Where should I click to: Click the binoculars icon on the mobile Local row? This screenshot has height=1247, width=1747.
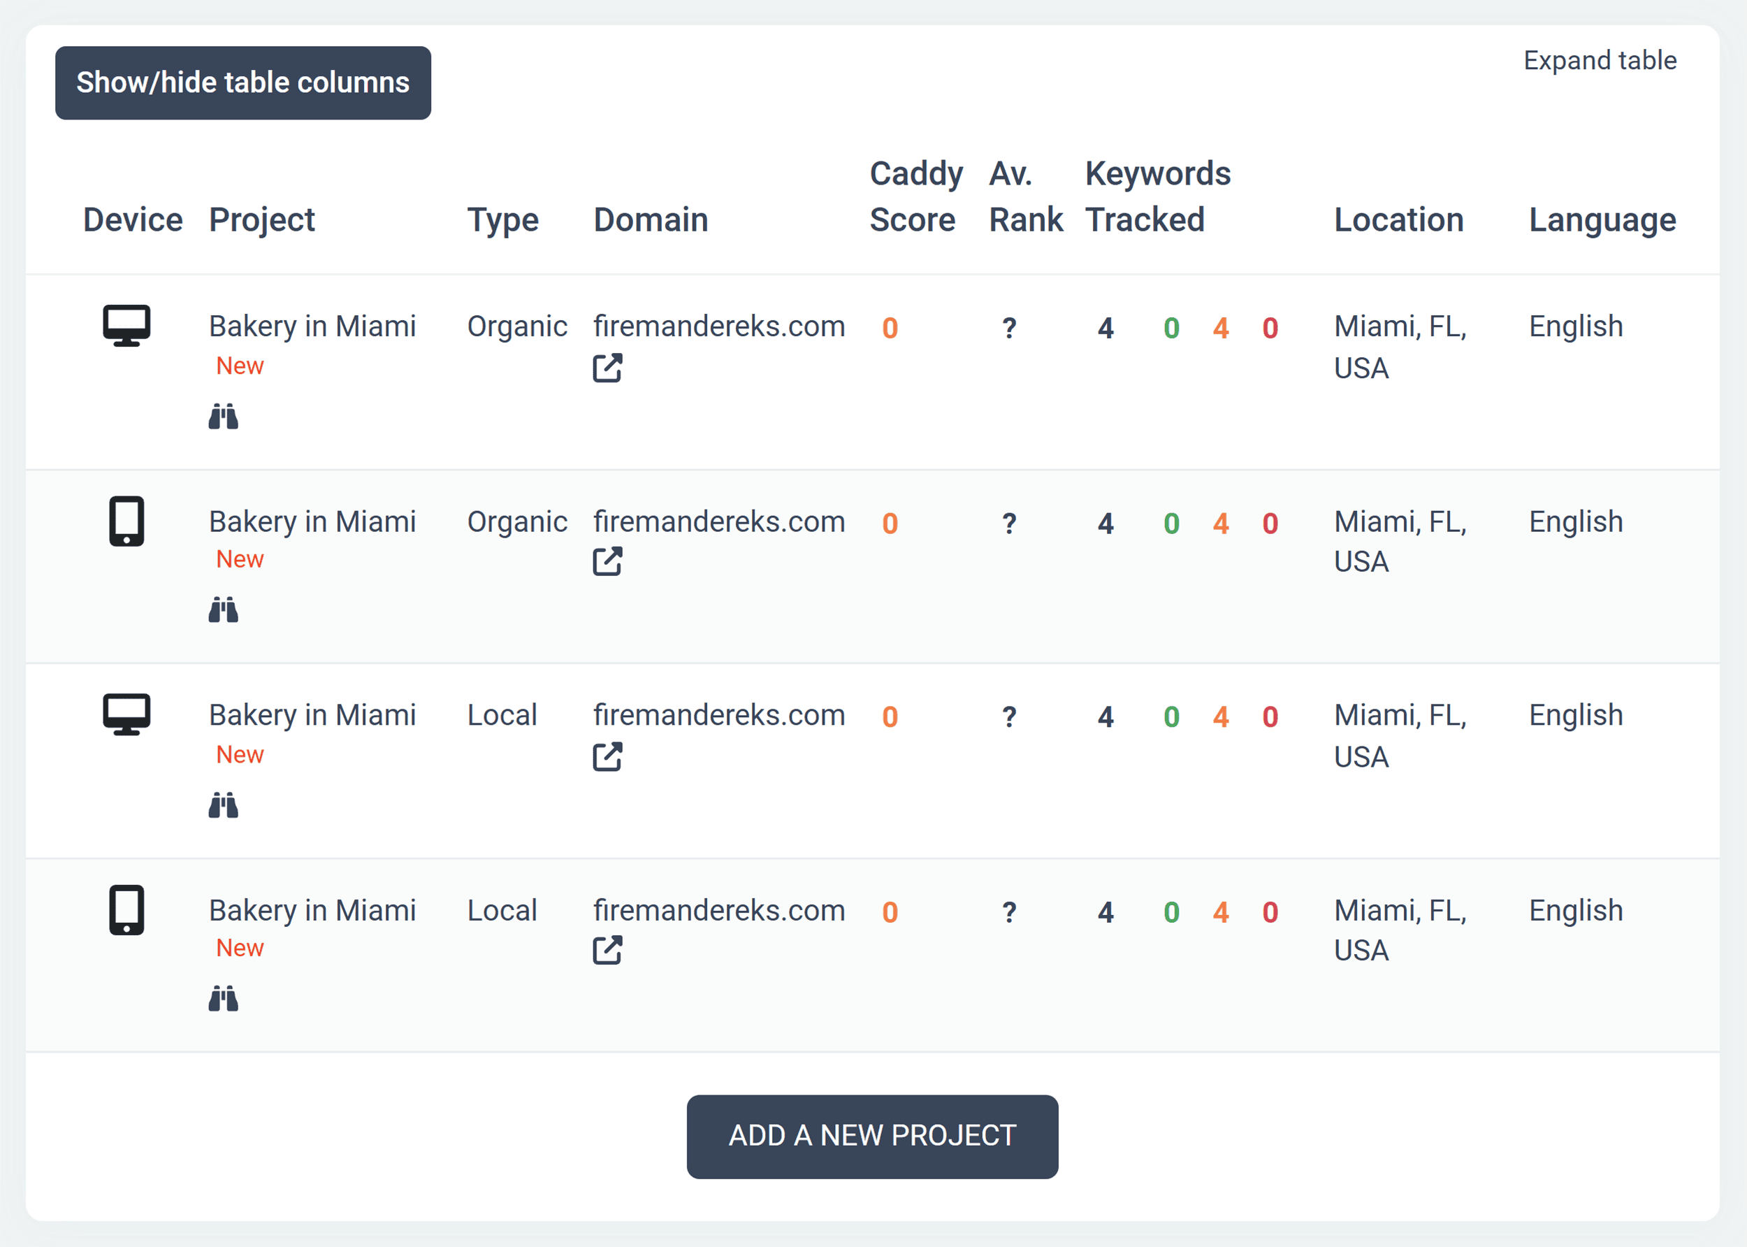(224, 999)
